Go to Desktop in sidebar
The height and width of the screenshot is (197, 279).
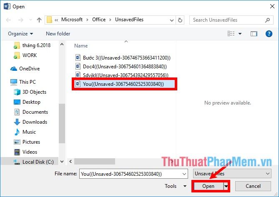point(27,102)
